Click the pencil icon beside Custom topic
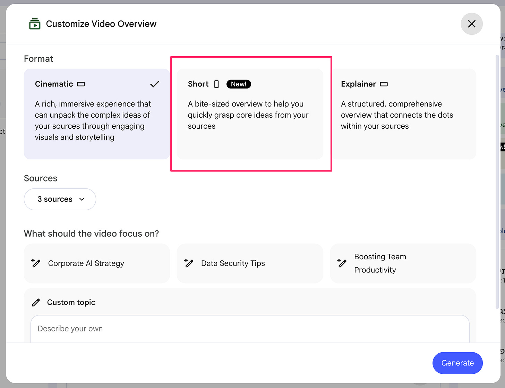This screenshot has height=388, width=505. click(x=36, y=303)
